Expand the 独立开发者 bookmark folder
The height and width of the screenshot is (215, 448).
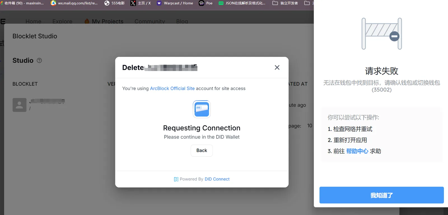coord(285,3)
